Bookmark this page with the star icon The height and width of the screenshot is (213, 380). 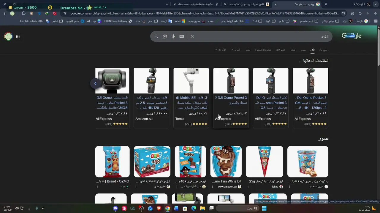pyautogui.click(x=65, y=13)
